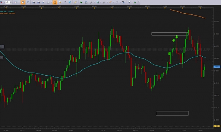This screenshot has width=221, height=132.
Task: Click the toolbar icon before the hourglass dropdown
Action: pos(48,2)
